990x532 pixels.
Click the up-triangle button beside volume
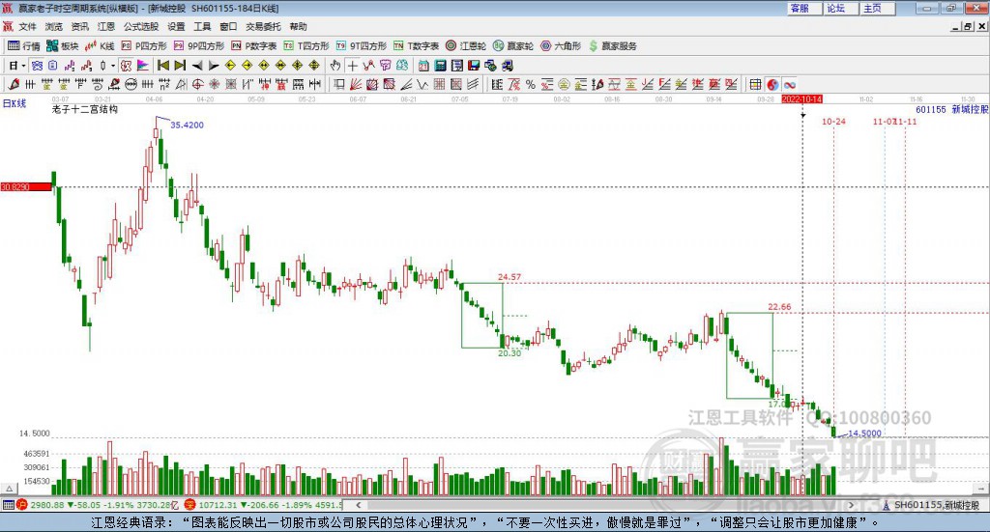(x=9, y=489)
